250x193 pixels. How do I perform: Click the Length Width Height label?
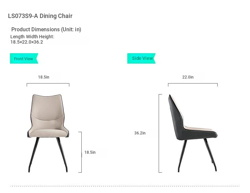pos(32,37)
